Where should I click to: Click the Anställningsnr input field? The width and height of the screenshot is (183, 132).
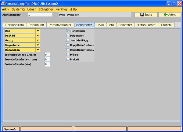pos(40,15)
